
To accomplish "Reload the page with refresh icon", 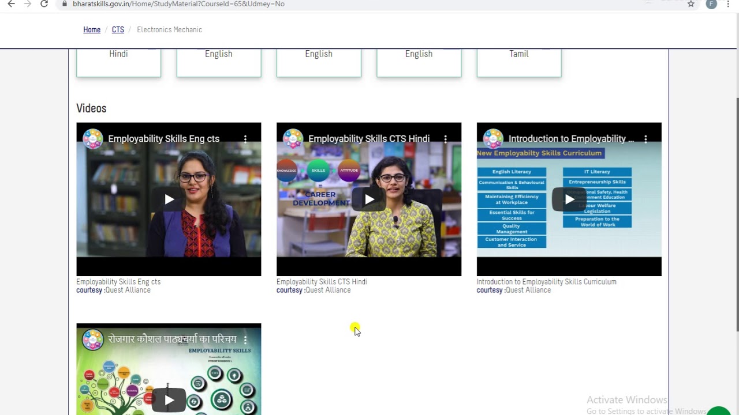I will (x=44, y=3).
